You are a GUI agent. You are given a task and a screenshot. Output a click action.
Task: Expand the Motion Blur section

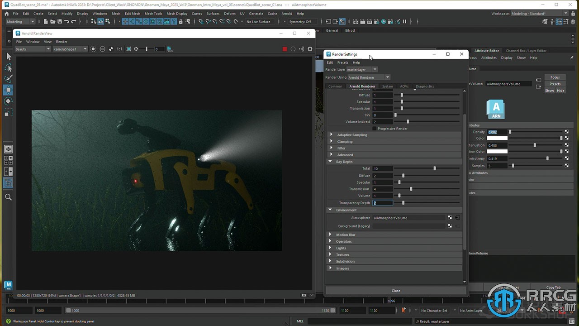[x=394, y=235]
